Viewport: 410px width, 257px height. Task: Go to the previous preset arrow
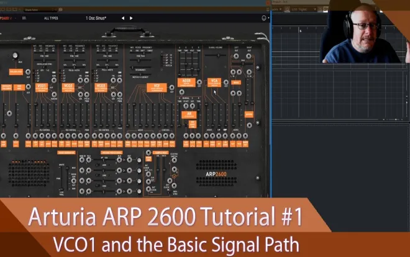point(123,18)
